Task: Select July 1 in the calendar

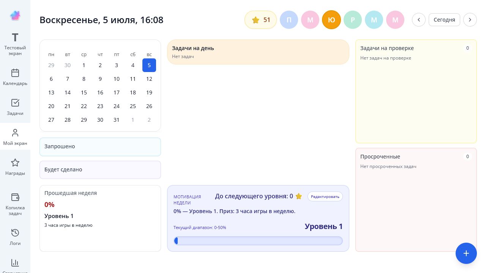Action: tap(84, 65)
